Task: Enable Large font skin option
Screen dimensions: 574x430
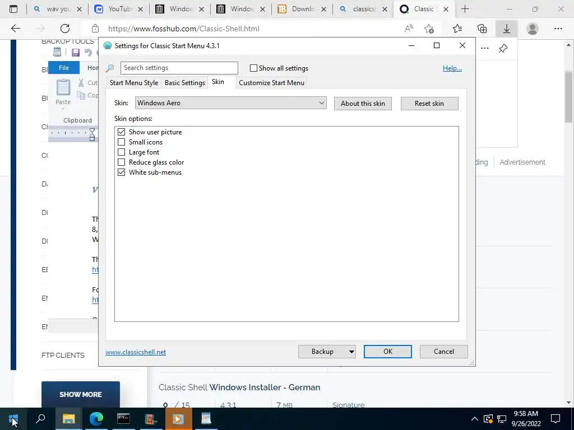Action: coord(121,152)
